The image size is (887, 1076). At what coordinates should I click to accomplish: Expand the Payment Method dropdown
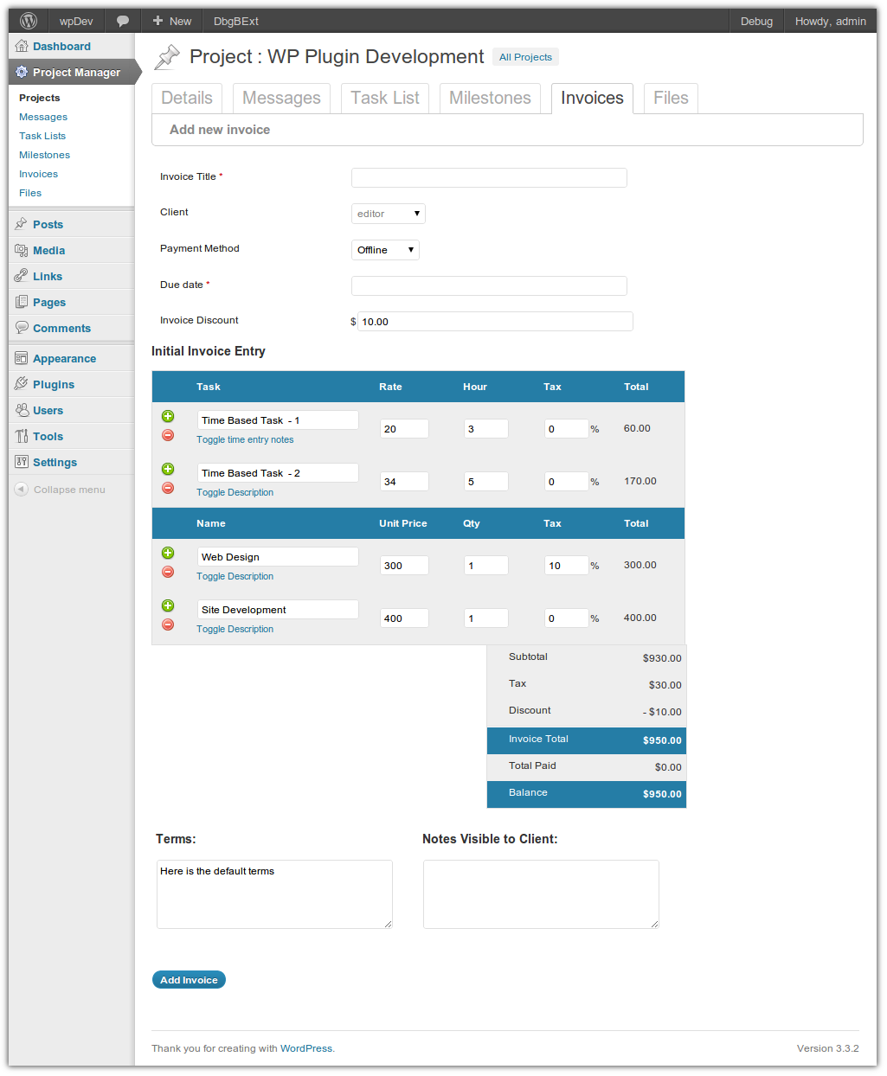385,250
